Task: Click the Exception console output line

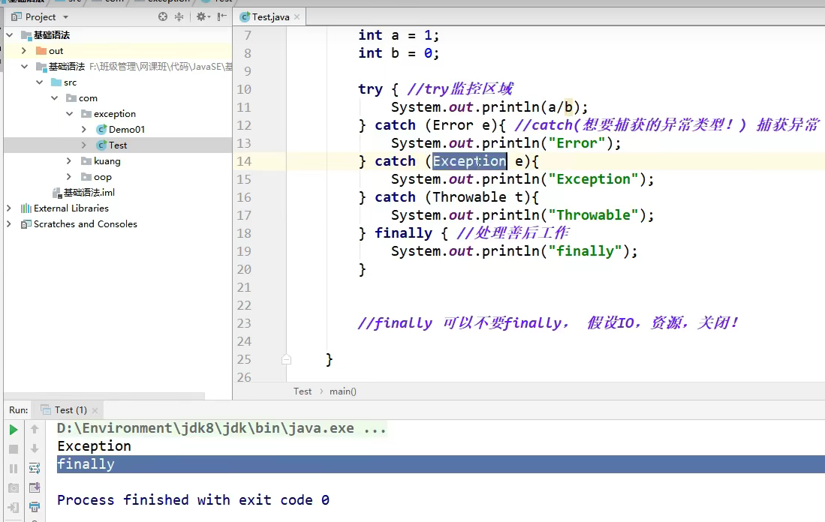Action: pos(94,446)
